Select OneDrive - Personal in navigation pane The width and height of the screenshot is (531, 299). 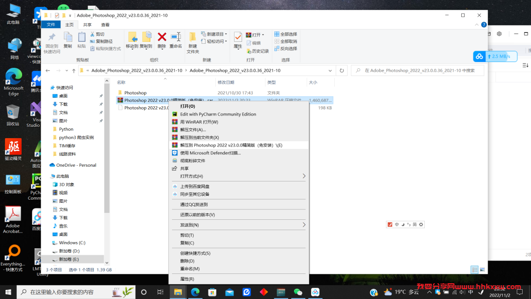[76, 165]
